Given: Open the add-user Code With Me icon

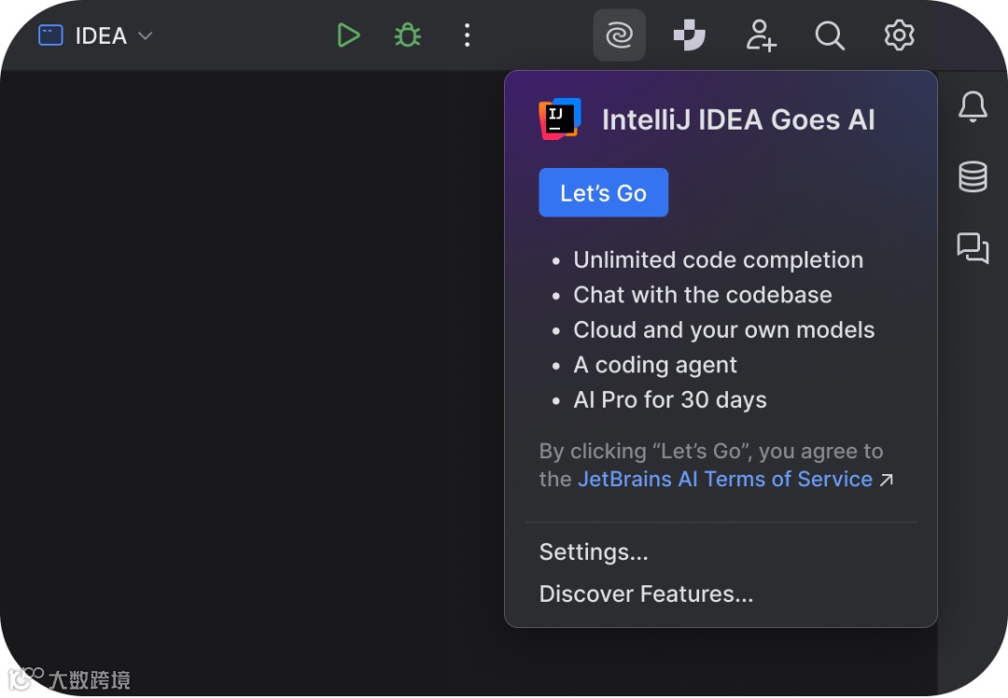Looking at the screenshot, I should [x=761, y=36].
